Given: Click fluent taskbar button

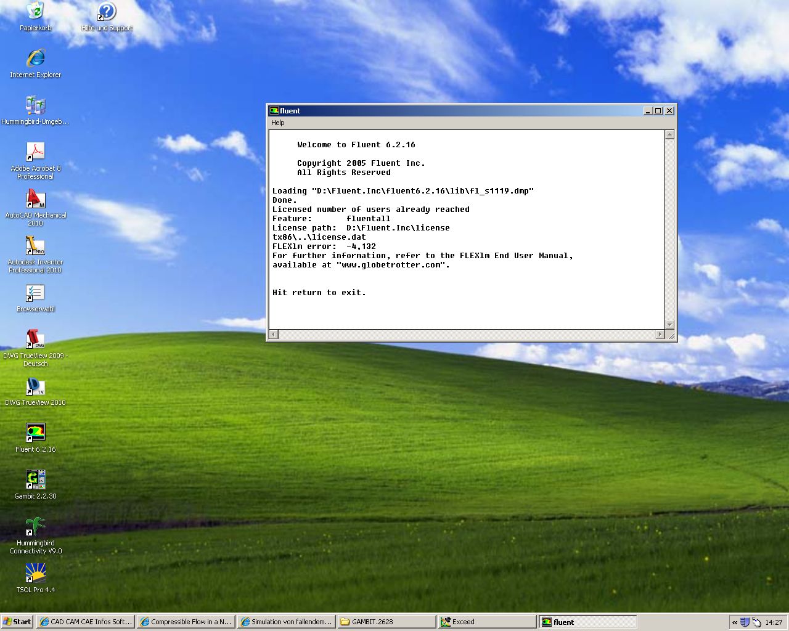Looking at the screenshot, I should [x=588, y=622].
